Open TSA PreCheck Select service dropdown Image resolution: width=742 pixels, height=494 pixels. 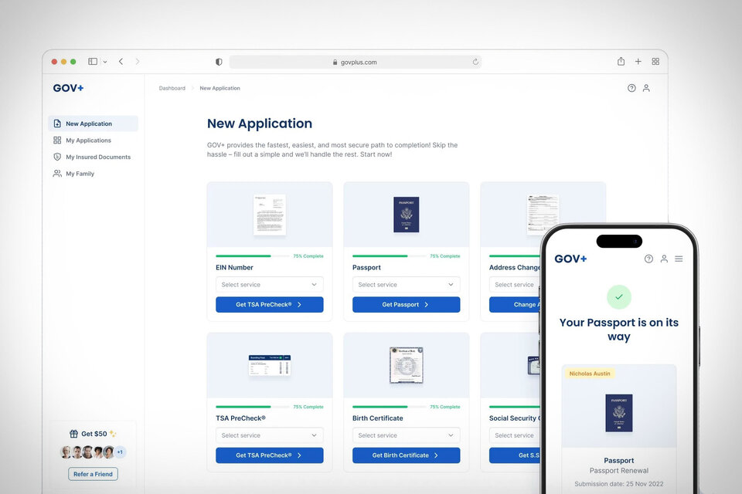coord(270,435)
